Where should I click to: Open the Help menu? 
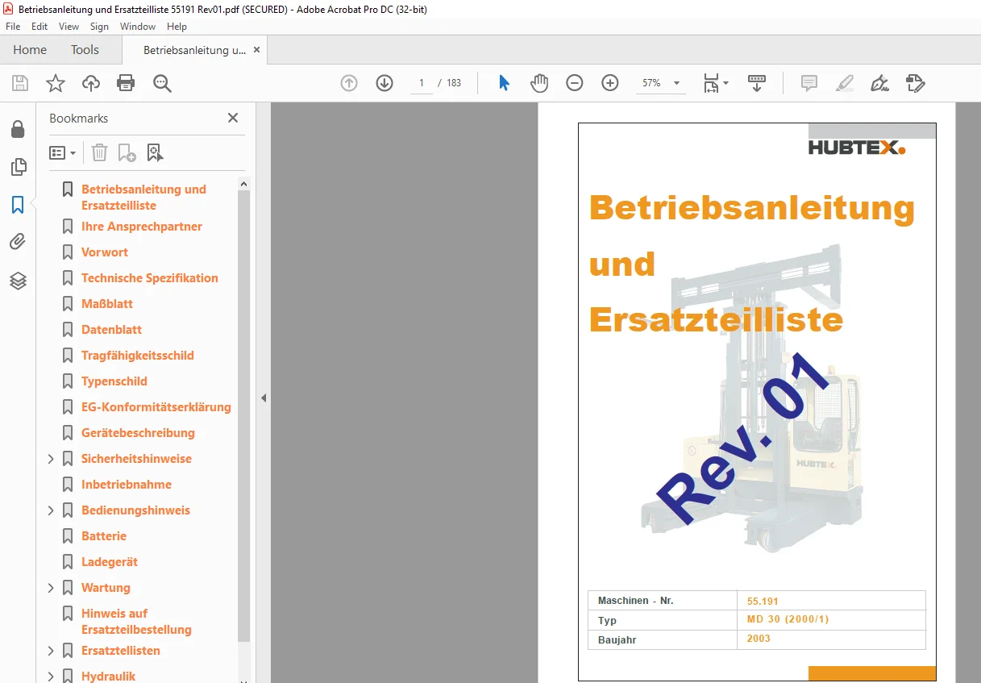(x=177, y=27)
